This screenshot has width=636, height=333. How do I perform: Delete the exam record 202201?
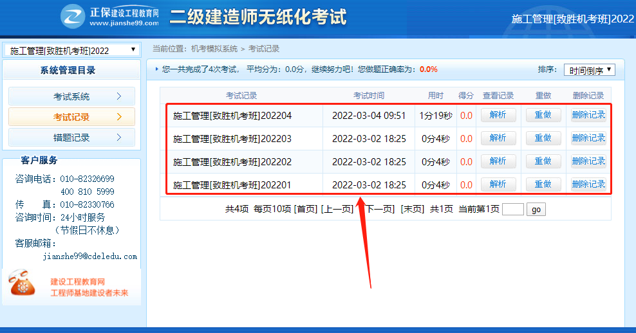(x=588, y=184)
